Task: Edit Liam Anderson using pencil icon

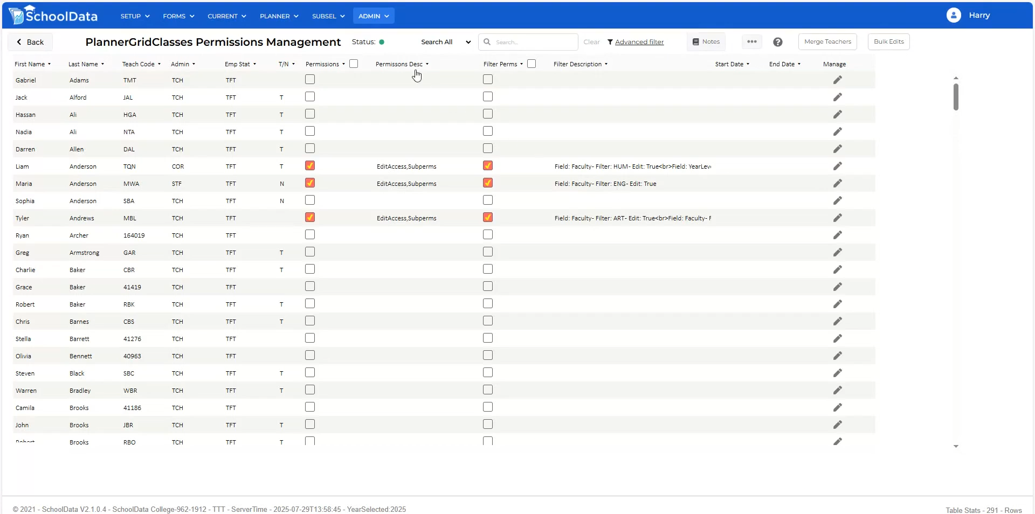Action: click(x=837, y=166)
